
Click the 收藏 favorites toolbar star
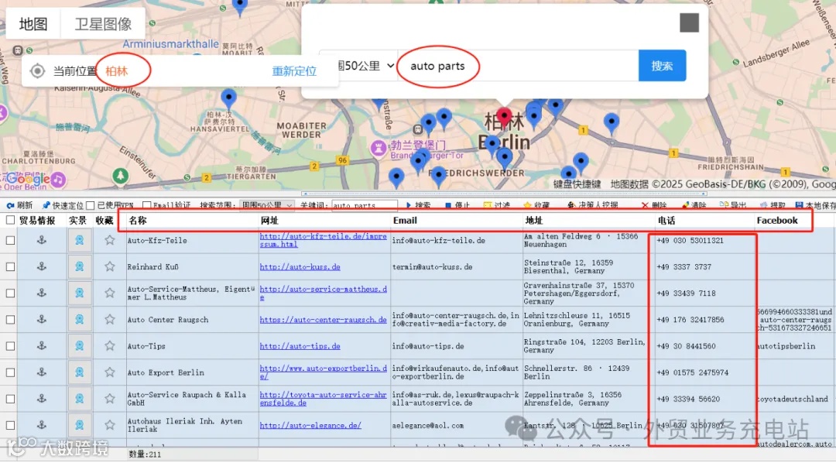(527, 205)
